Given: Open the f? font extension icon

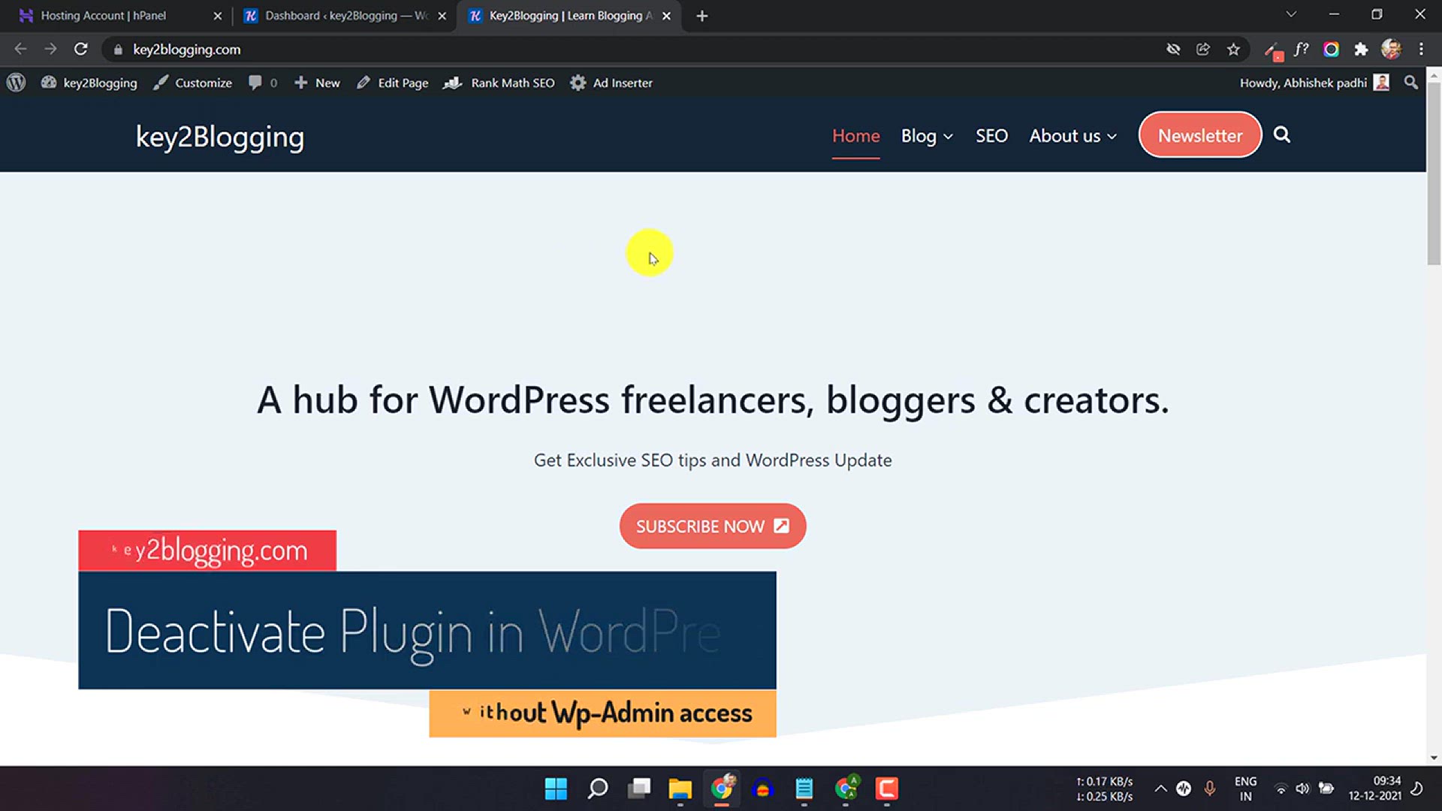Looking at the screenshot, I should click(1301, 50).
